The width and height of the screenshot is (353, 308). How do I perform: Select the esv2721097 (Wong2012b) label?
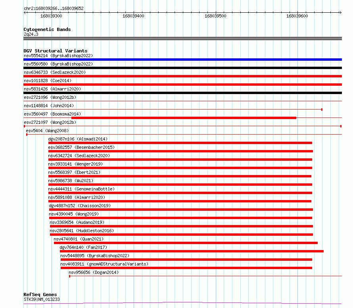[50, 122]
